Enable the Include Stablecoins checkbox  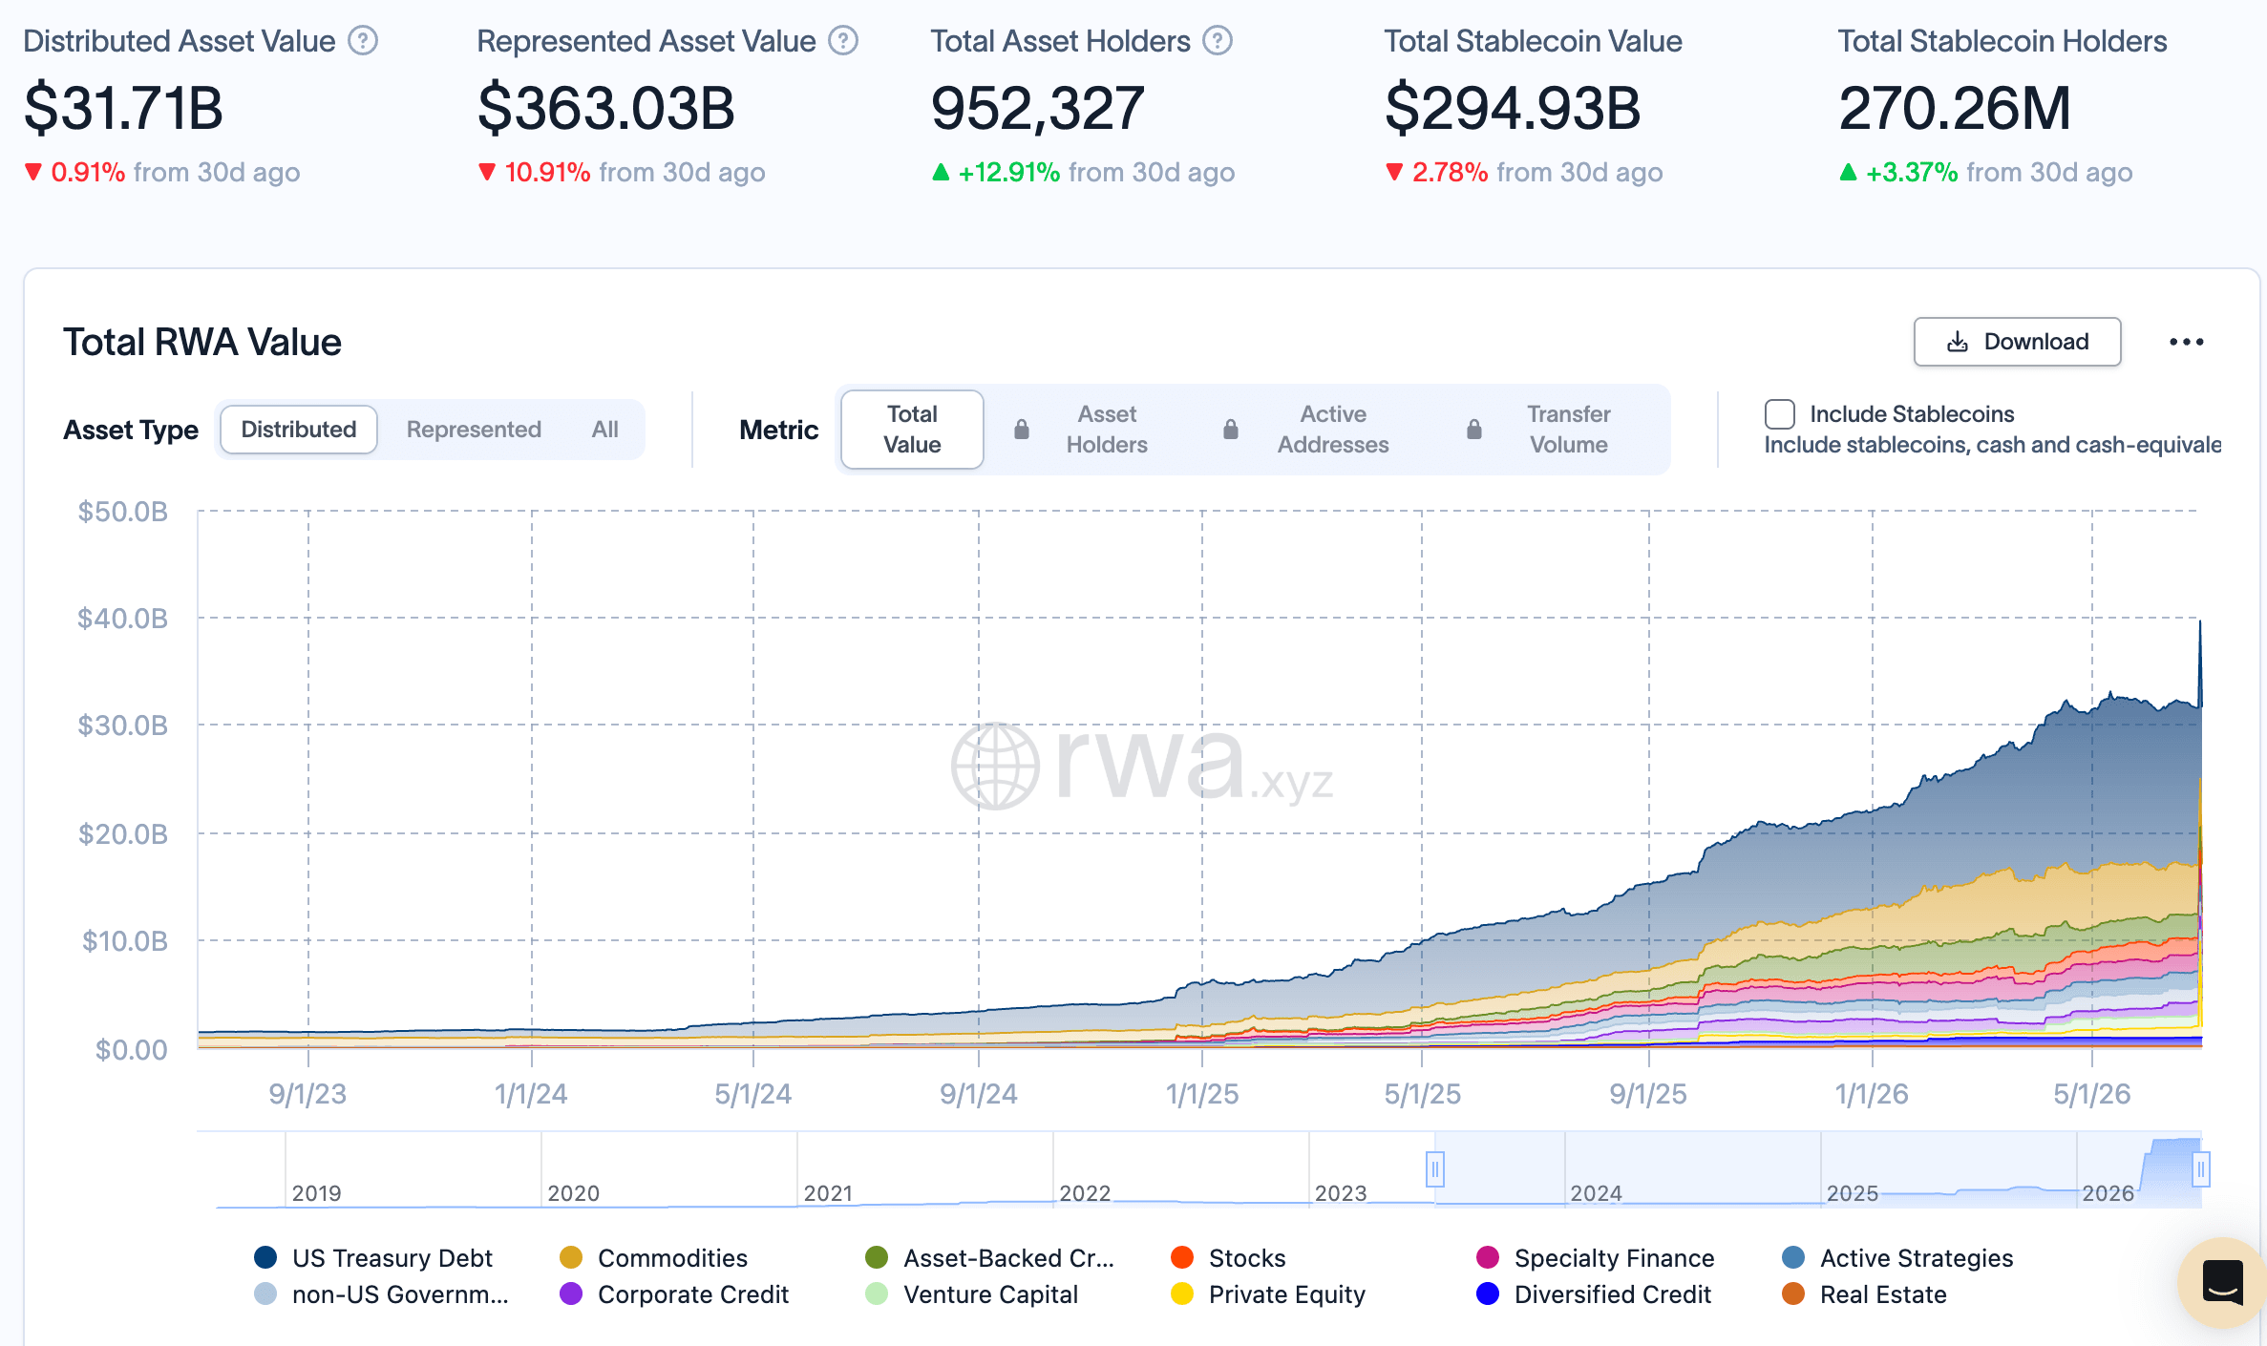coord(1780,414)
